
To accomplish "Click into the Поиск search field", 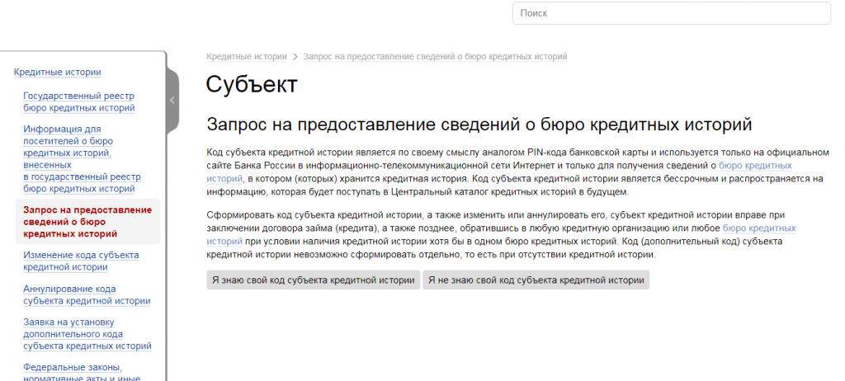I will click(x=671, y=13).
